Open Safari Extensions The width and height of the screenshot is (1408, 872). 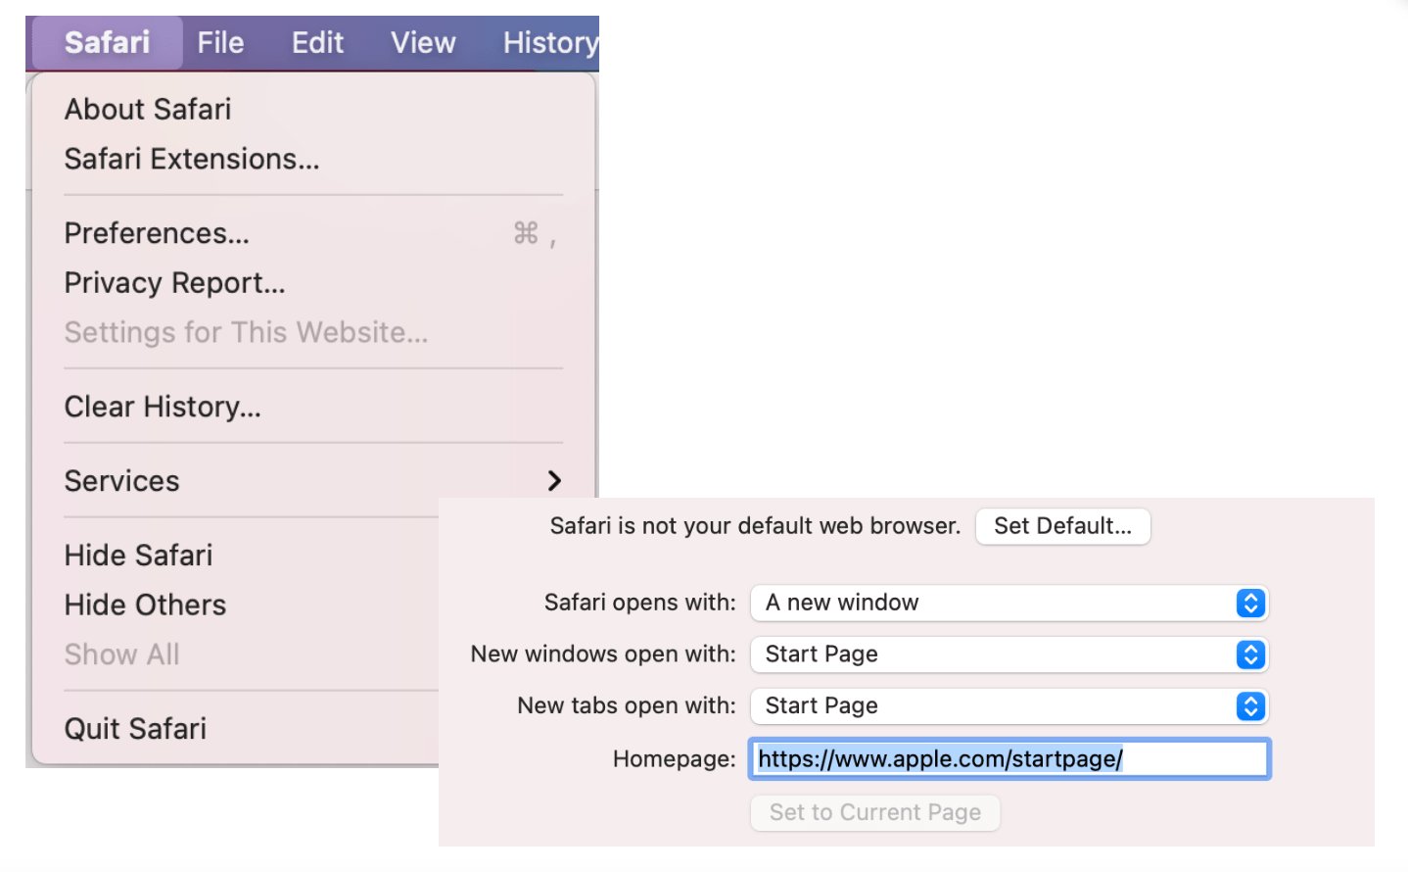[x=192, y=159]
